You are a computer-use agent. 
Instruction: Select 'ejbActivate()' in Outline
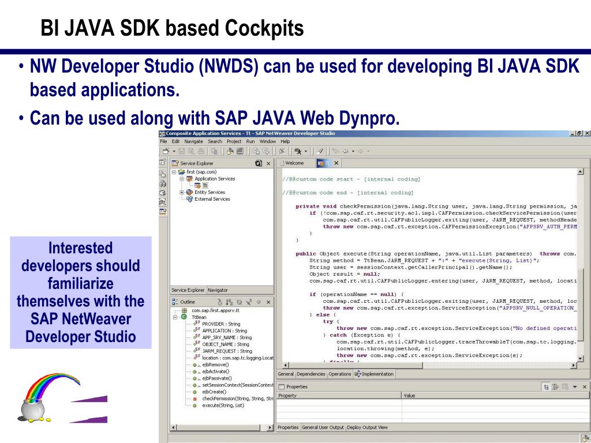216,371
